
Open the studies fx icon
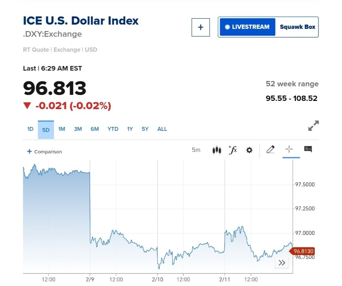point(233,150)
